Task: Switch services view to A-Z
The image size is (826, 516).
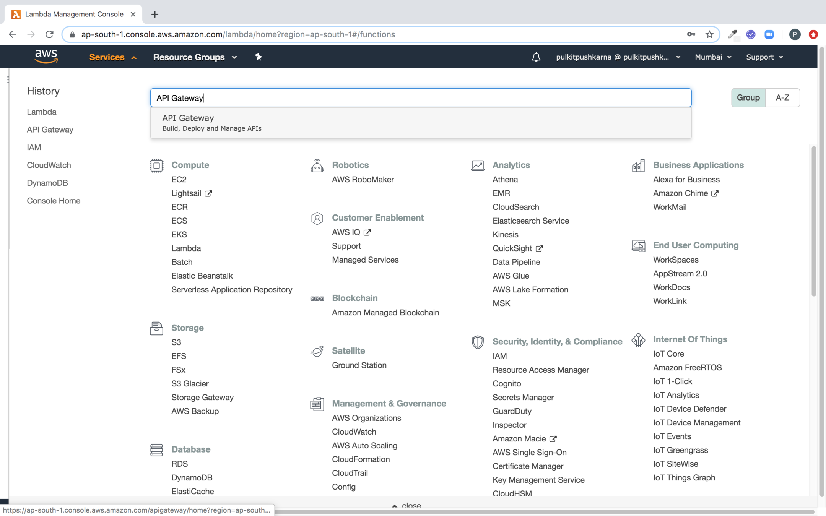Action: [x=782, y=98]
